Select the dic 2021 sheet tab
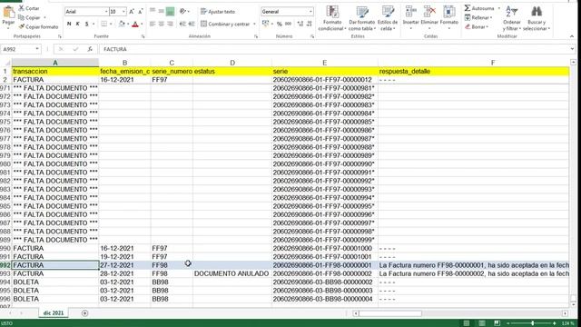581x327 pixels. (54, 312)
